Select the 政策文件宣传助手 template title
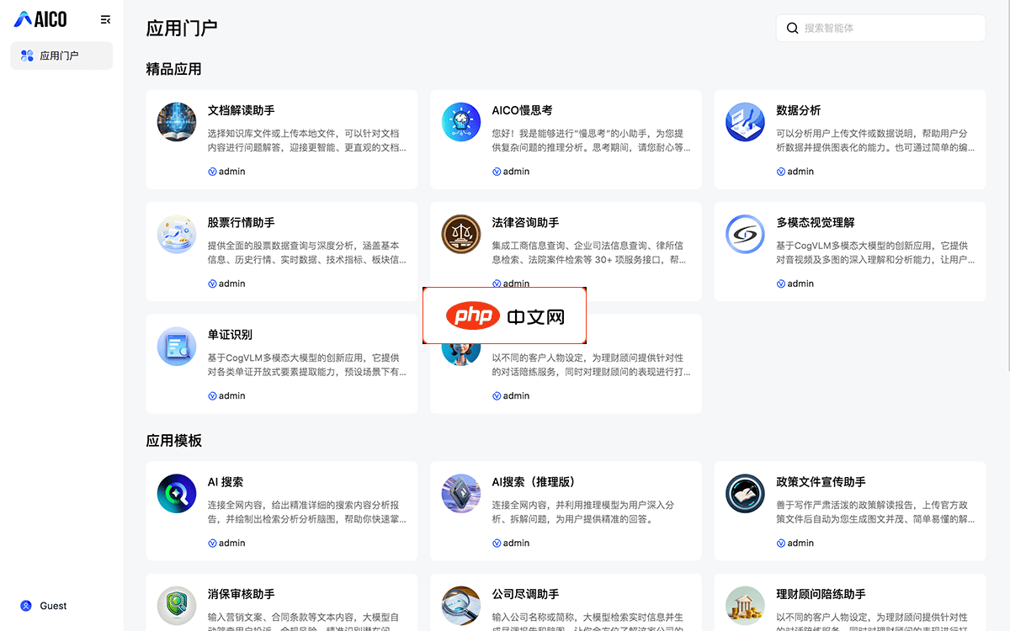Image resolution: width=1010 pixels, height=631 pixels. click(821, 482)
